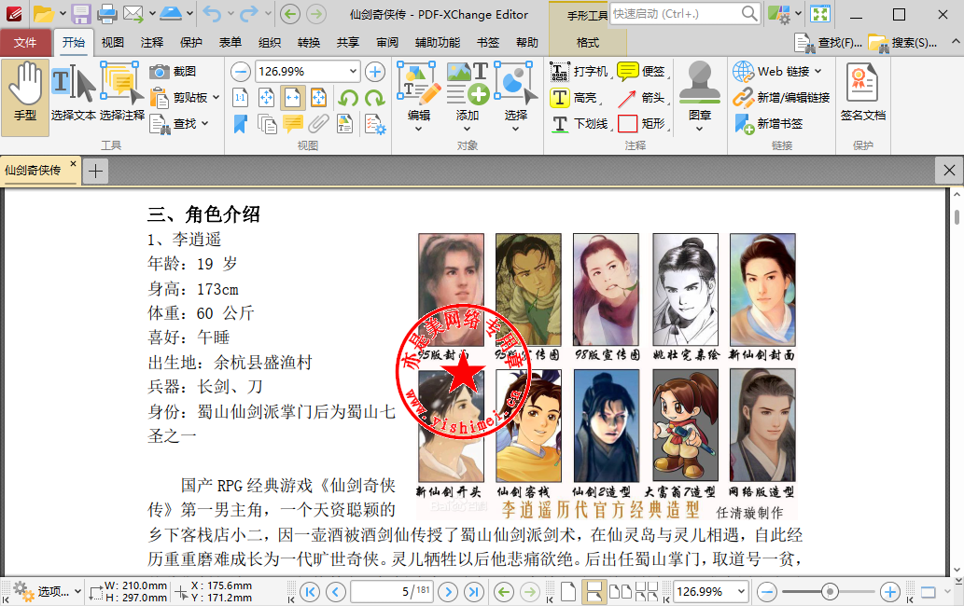The width and height of the screenshot is (964, 606).
Task: Click the status bar zoom out minus button
Action: [x=767, y=592]
